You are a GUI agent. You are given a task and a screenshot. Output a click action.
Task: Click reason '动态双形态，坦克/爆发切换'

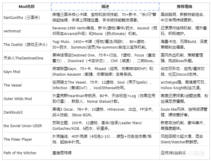coord(184,72)
